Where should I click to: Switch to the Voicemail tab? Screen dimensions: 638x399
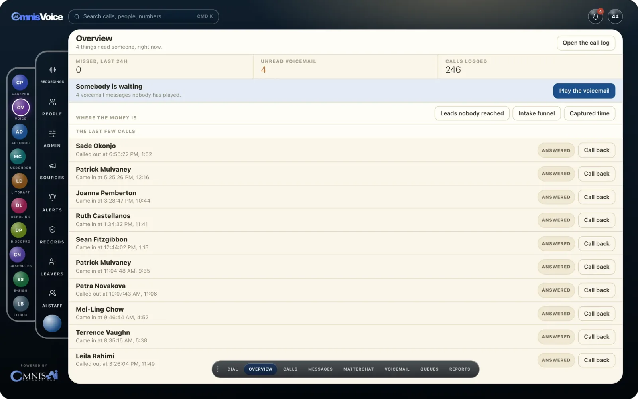397,369
